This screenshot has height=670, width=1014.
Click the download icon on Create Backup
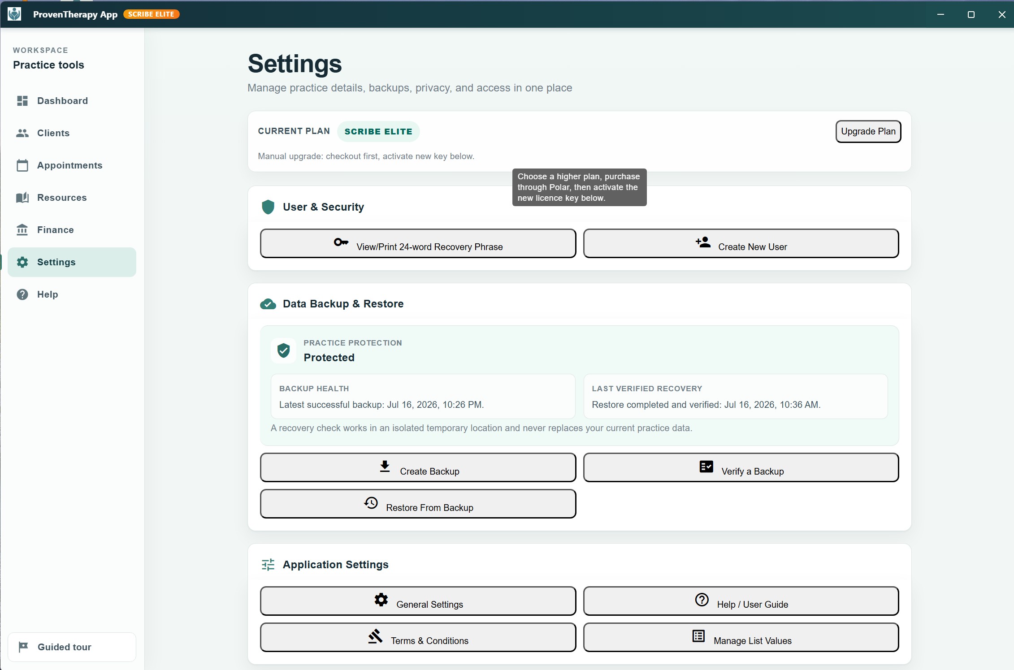coord(385,467)
